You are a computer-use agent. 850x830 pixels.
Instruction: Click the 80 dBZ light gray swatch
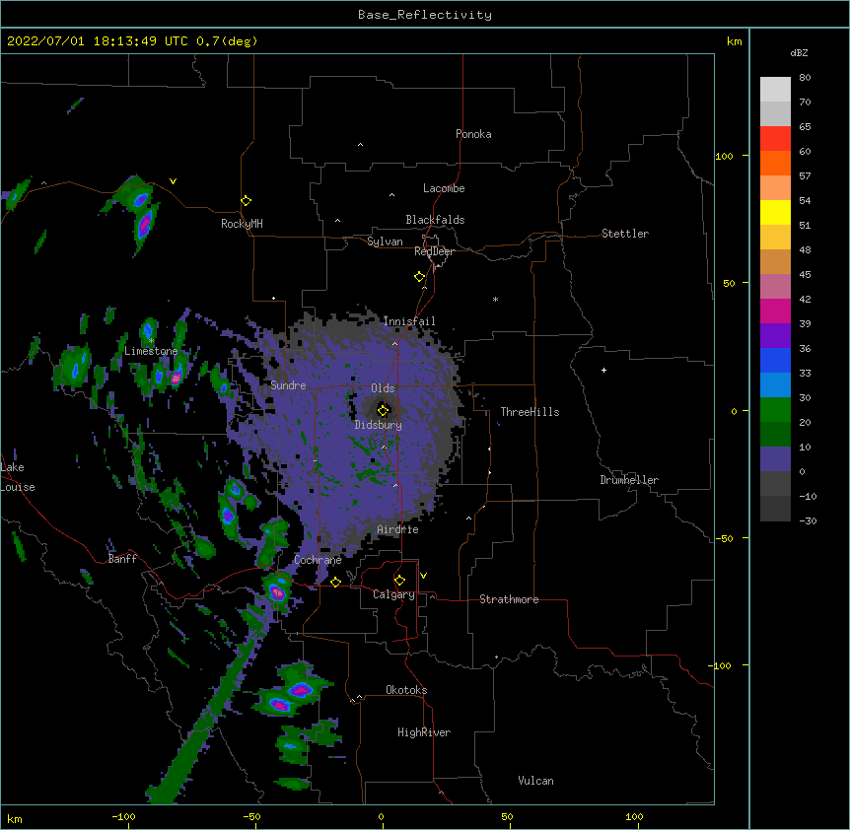[775, 89]
